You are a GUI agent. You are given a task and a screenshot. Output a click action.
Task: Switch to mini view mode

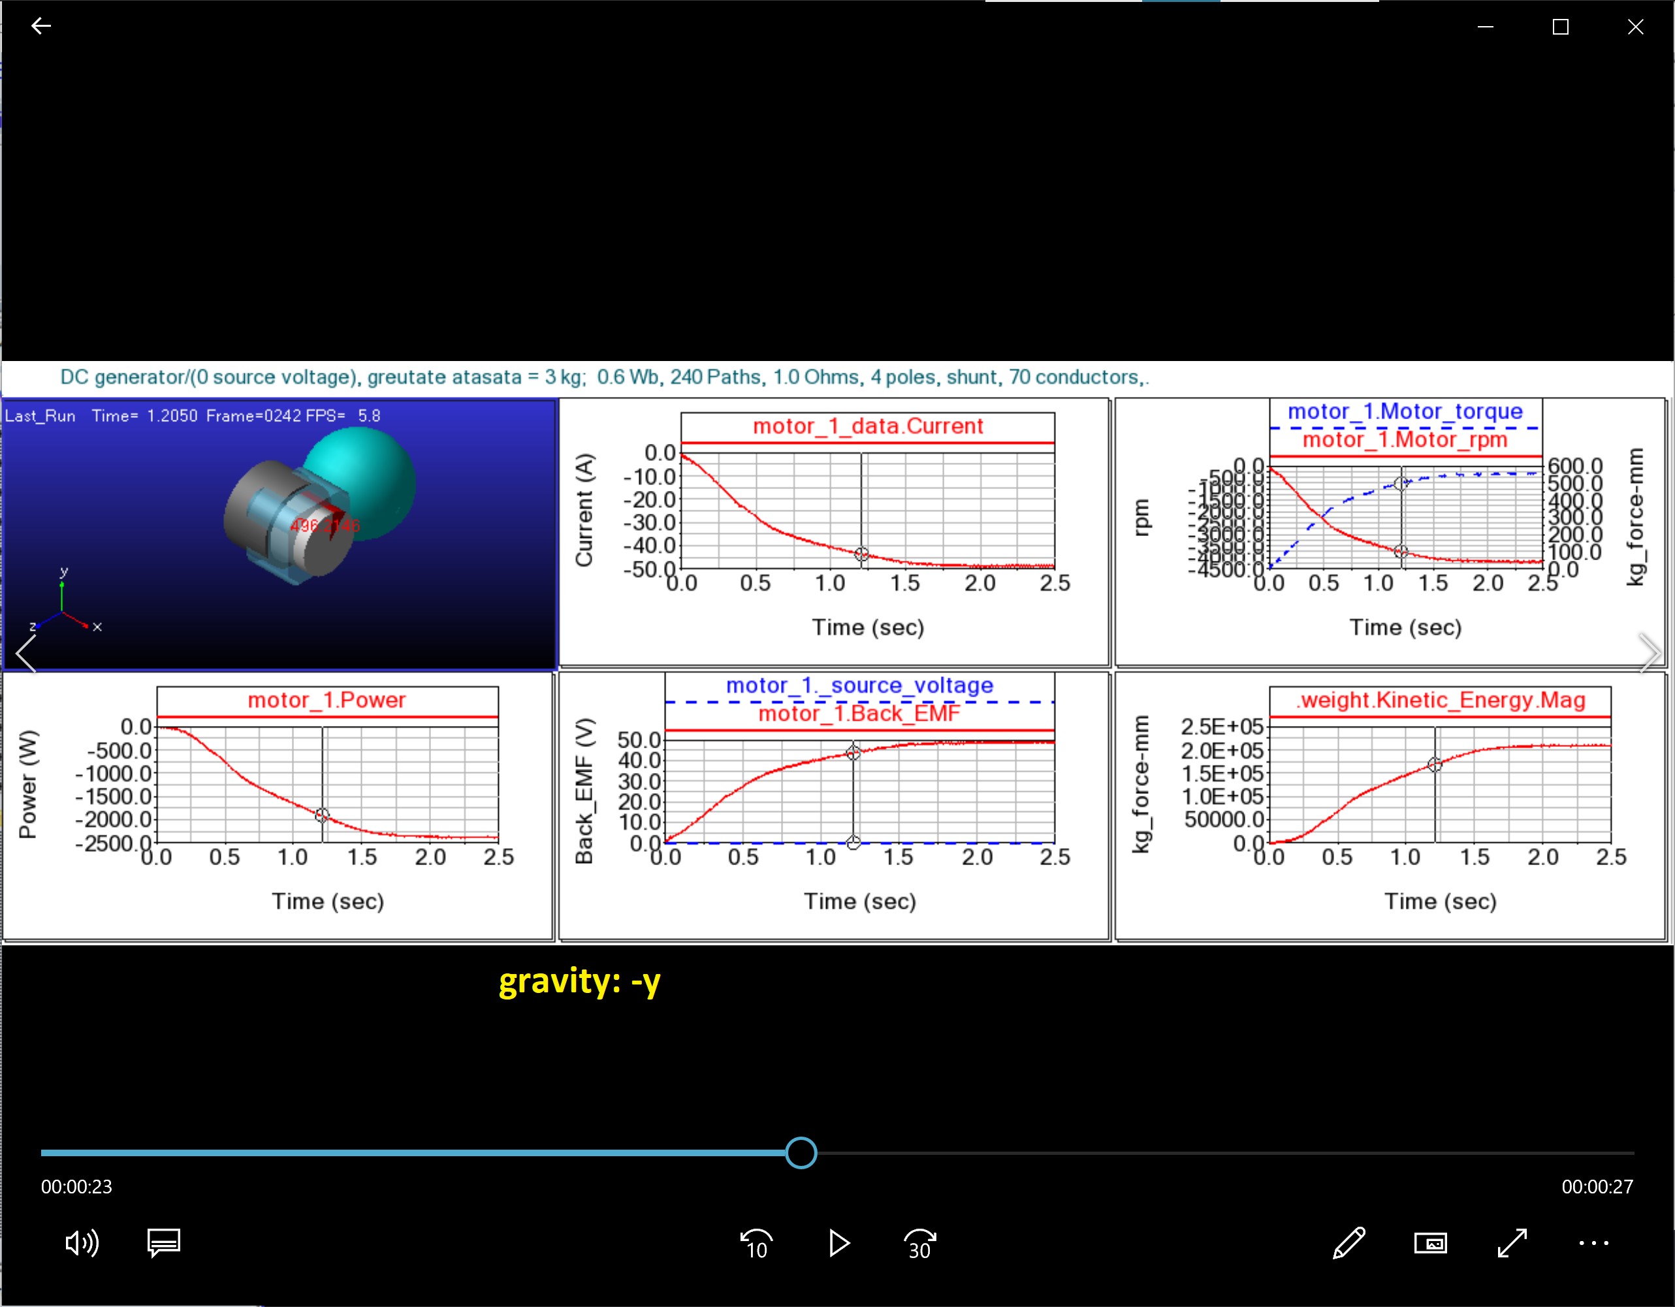(1430, 1242)
